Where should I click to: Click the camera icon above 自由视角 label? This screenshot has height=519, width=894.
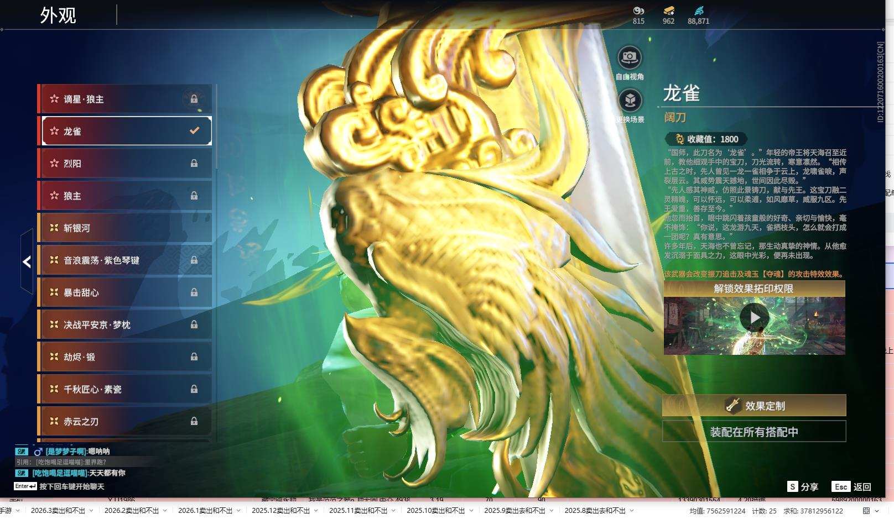(629, 55)
